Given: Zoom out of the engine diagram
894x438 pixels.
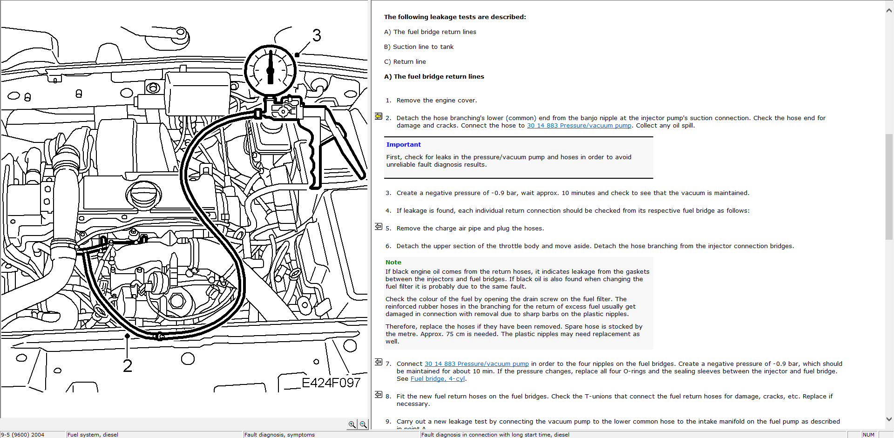Looking at the screenshot, I should pos(363,425).
